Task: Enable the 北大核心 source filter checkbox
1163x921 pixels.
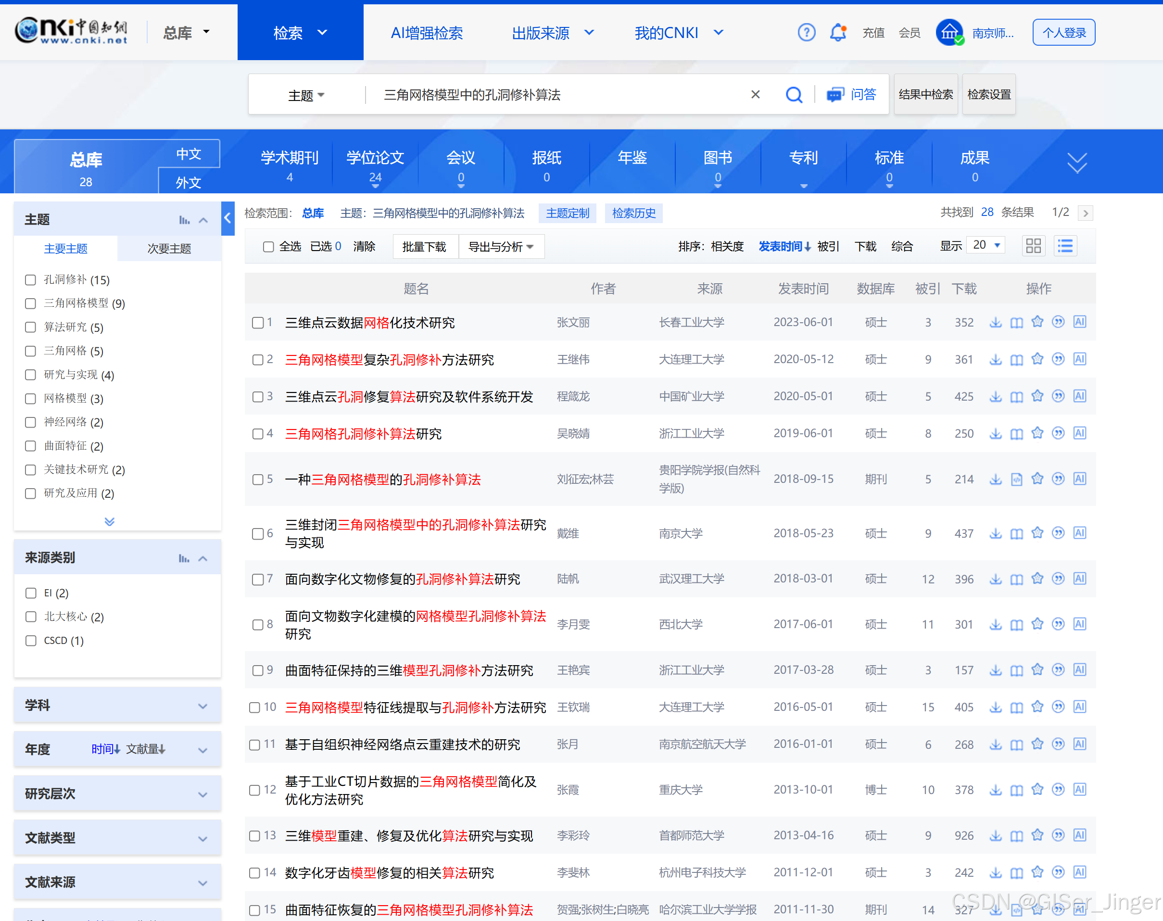Action: (31, 617)
